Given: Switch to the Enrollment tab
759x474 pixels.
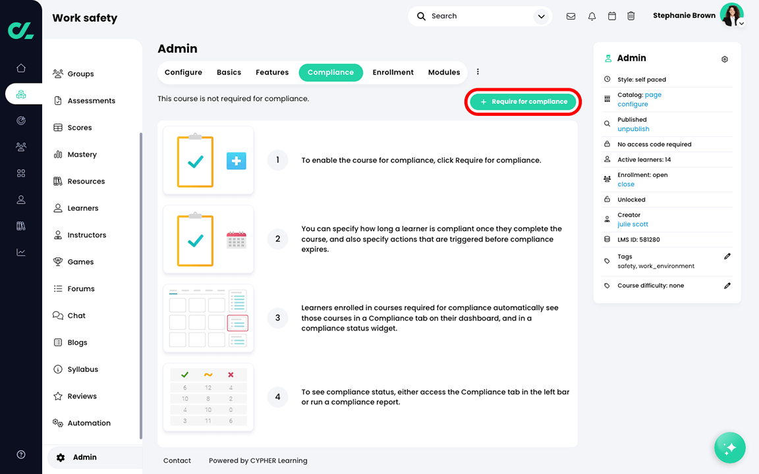Looking at the screenshot, I should tap(393, 72).
